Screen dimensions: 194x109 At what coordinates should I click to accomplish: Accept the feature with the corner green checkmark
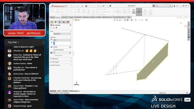pos(181,23)
